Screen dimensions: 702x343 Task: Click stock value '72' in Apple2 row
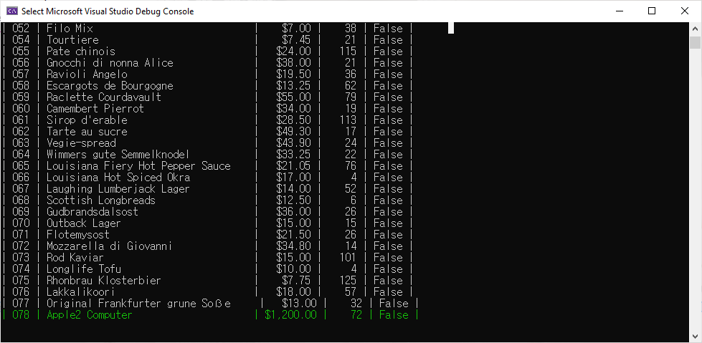[x=356, y=315]
